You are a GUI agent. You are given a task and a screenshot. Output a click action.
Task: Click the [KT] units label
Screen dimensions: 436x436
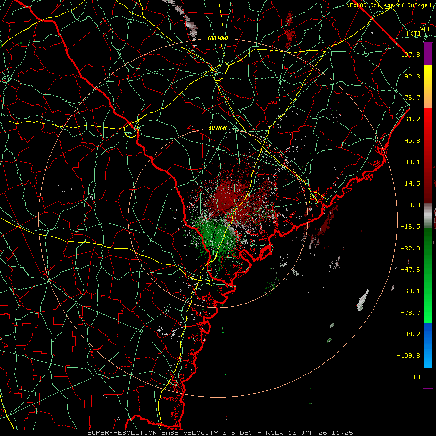coord(414,34)
